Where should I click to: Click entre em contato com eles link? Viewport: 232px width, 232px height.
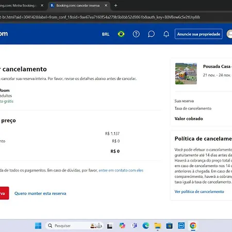(121, 170)
